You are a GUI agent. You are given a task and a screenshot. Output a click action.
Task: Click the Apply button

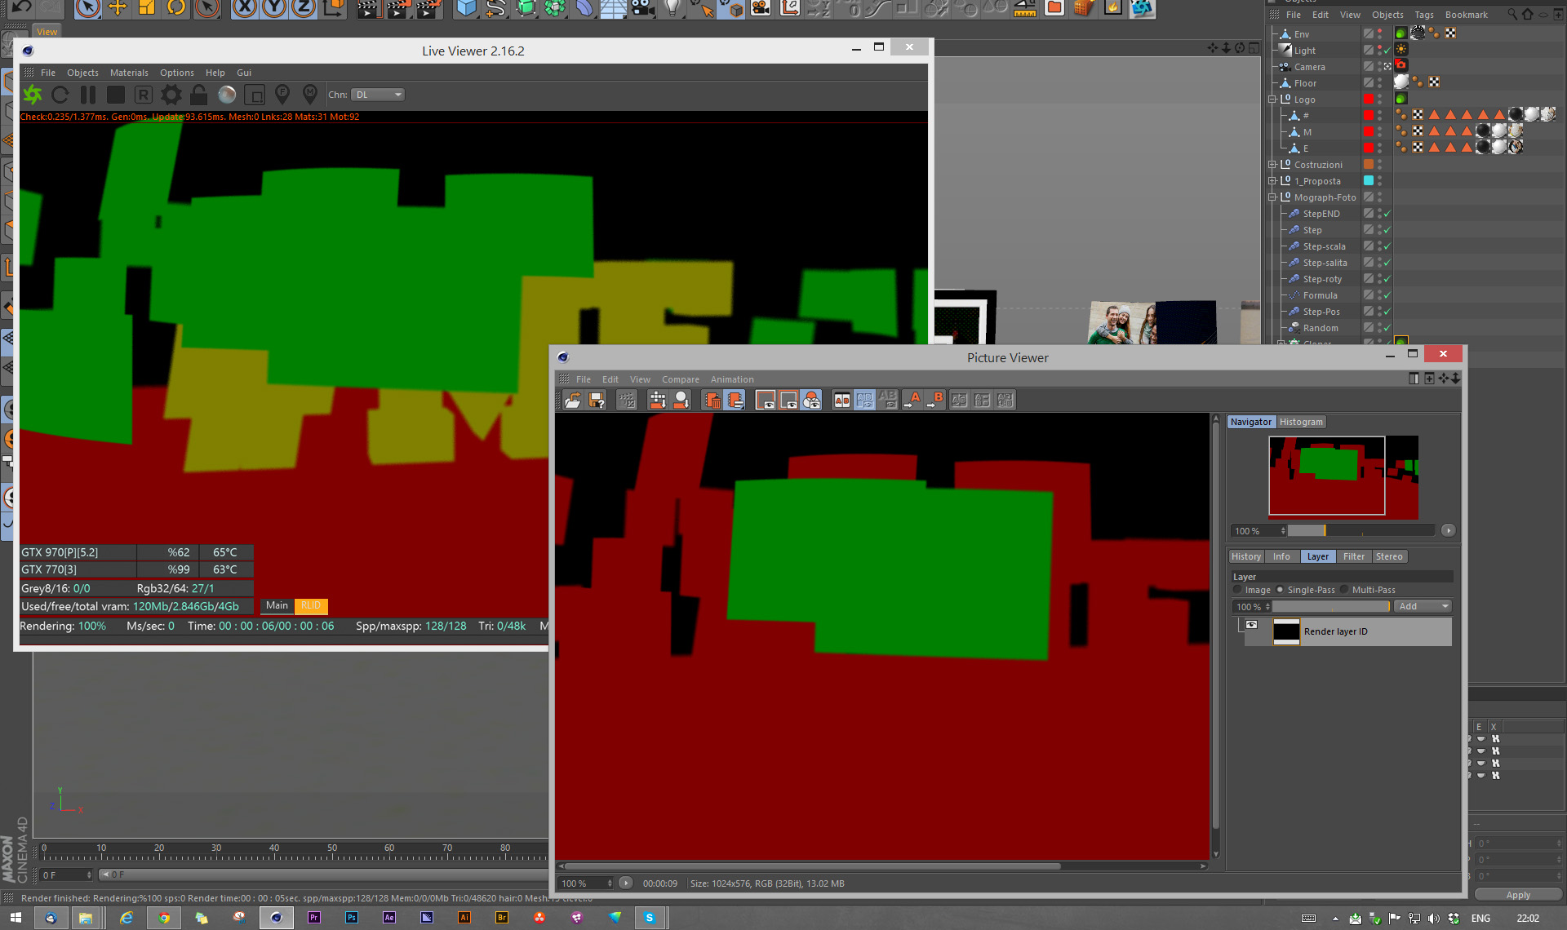click(1518, 895)
